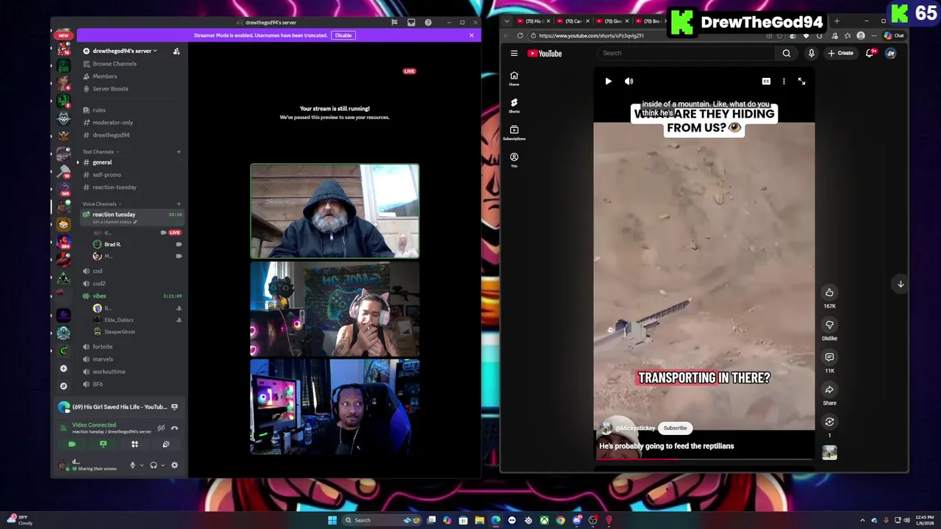Screen dimensions: 941x529
Task: Switch to the '(70) Can' browser tab
Action: 572,21
